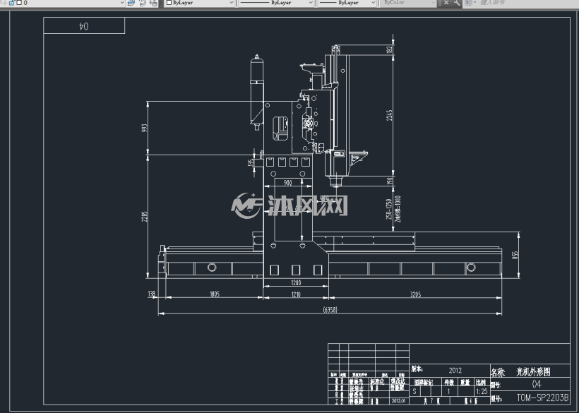Screen dimensions: 579x413
Task: Expand the ByLayer color control dropdown
Action: [x=199, y=3]
